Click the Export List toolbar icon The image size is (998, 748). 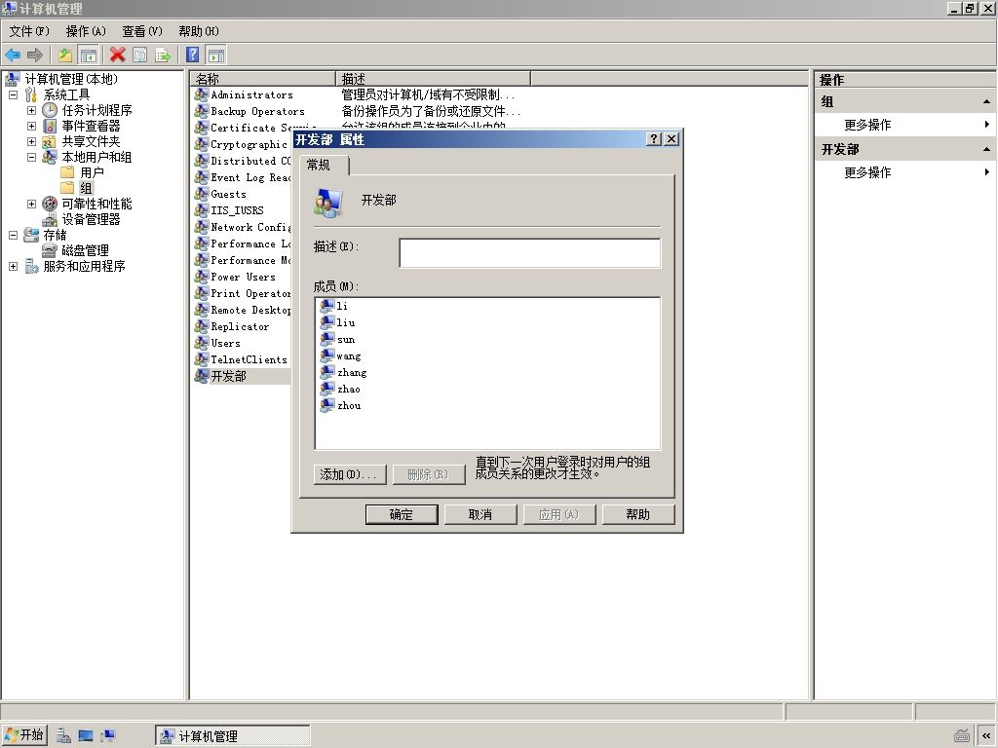pyautogui.click(x=163, y=55)
